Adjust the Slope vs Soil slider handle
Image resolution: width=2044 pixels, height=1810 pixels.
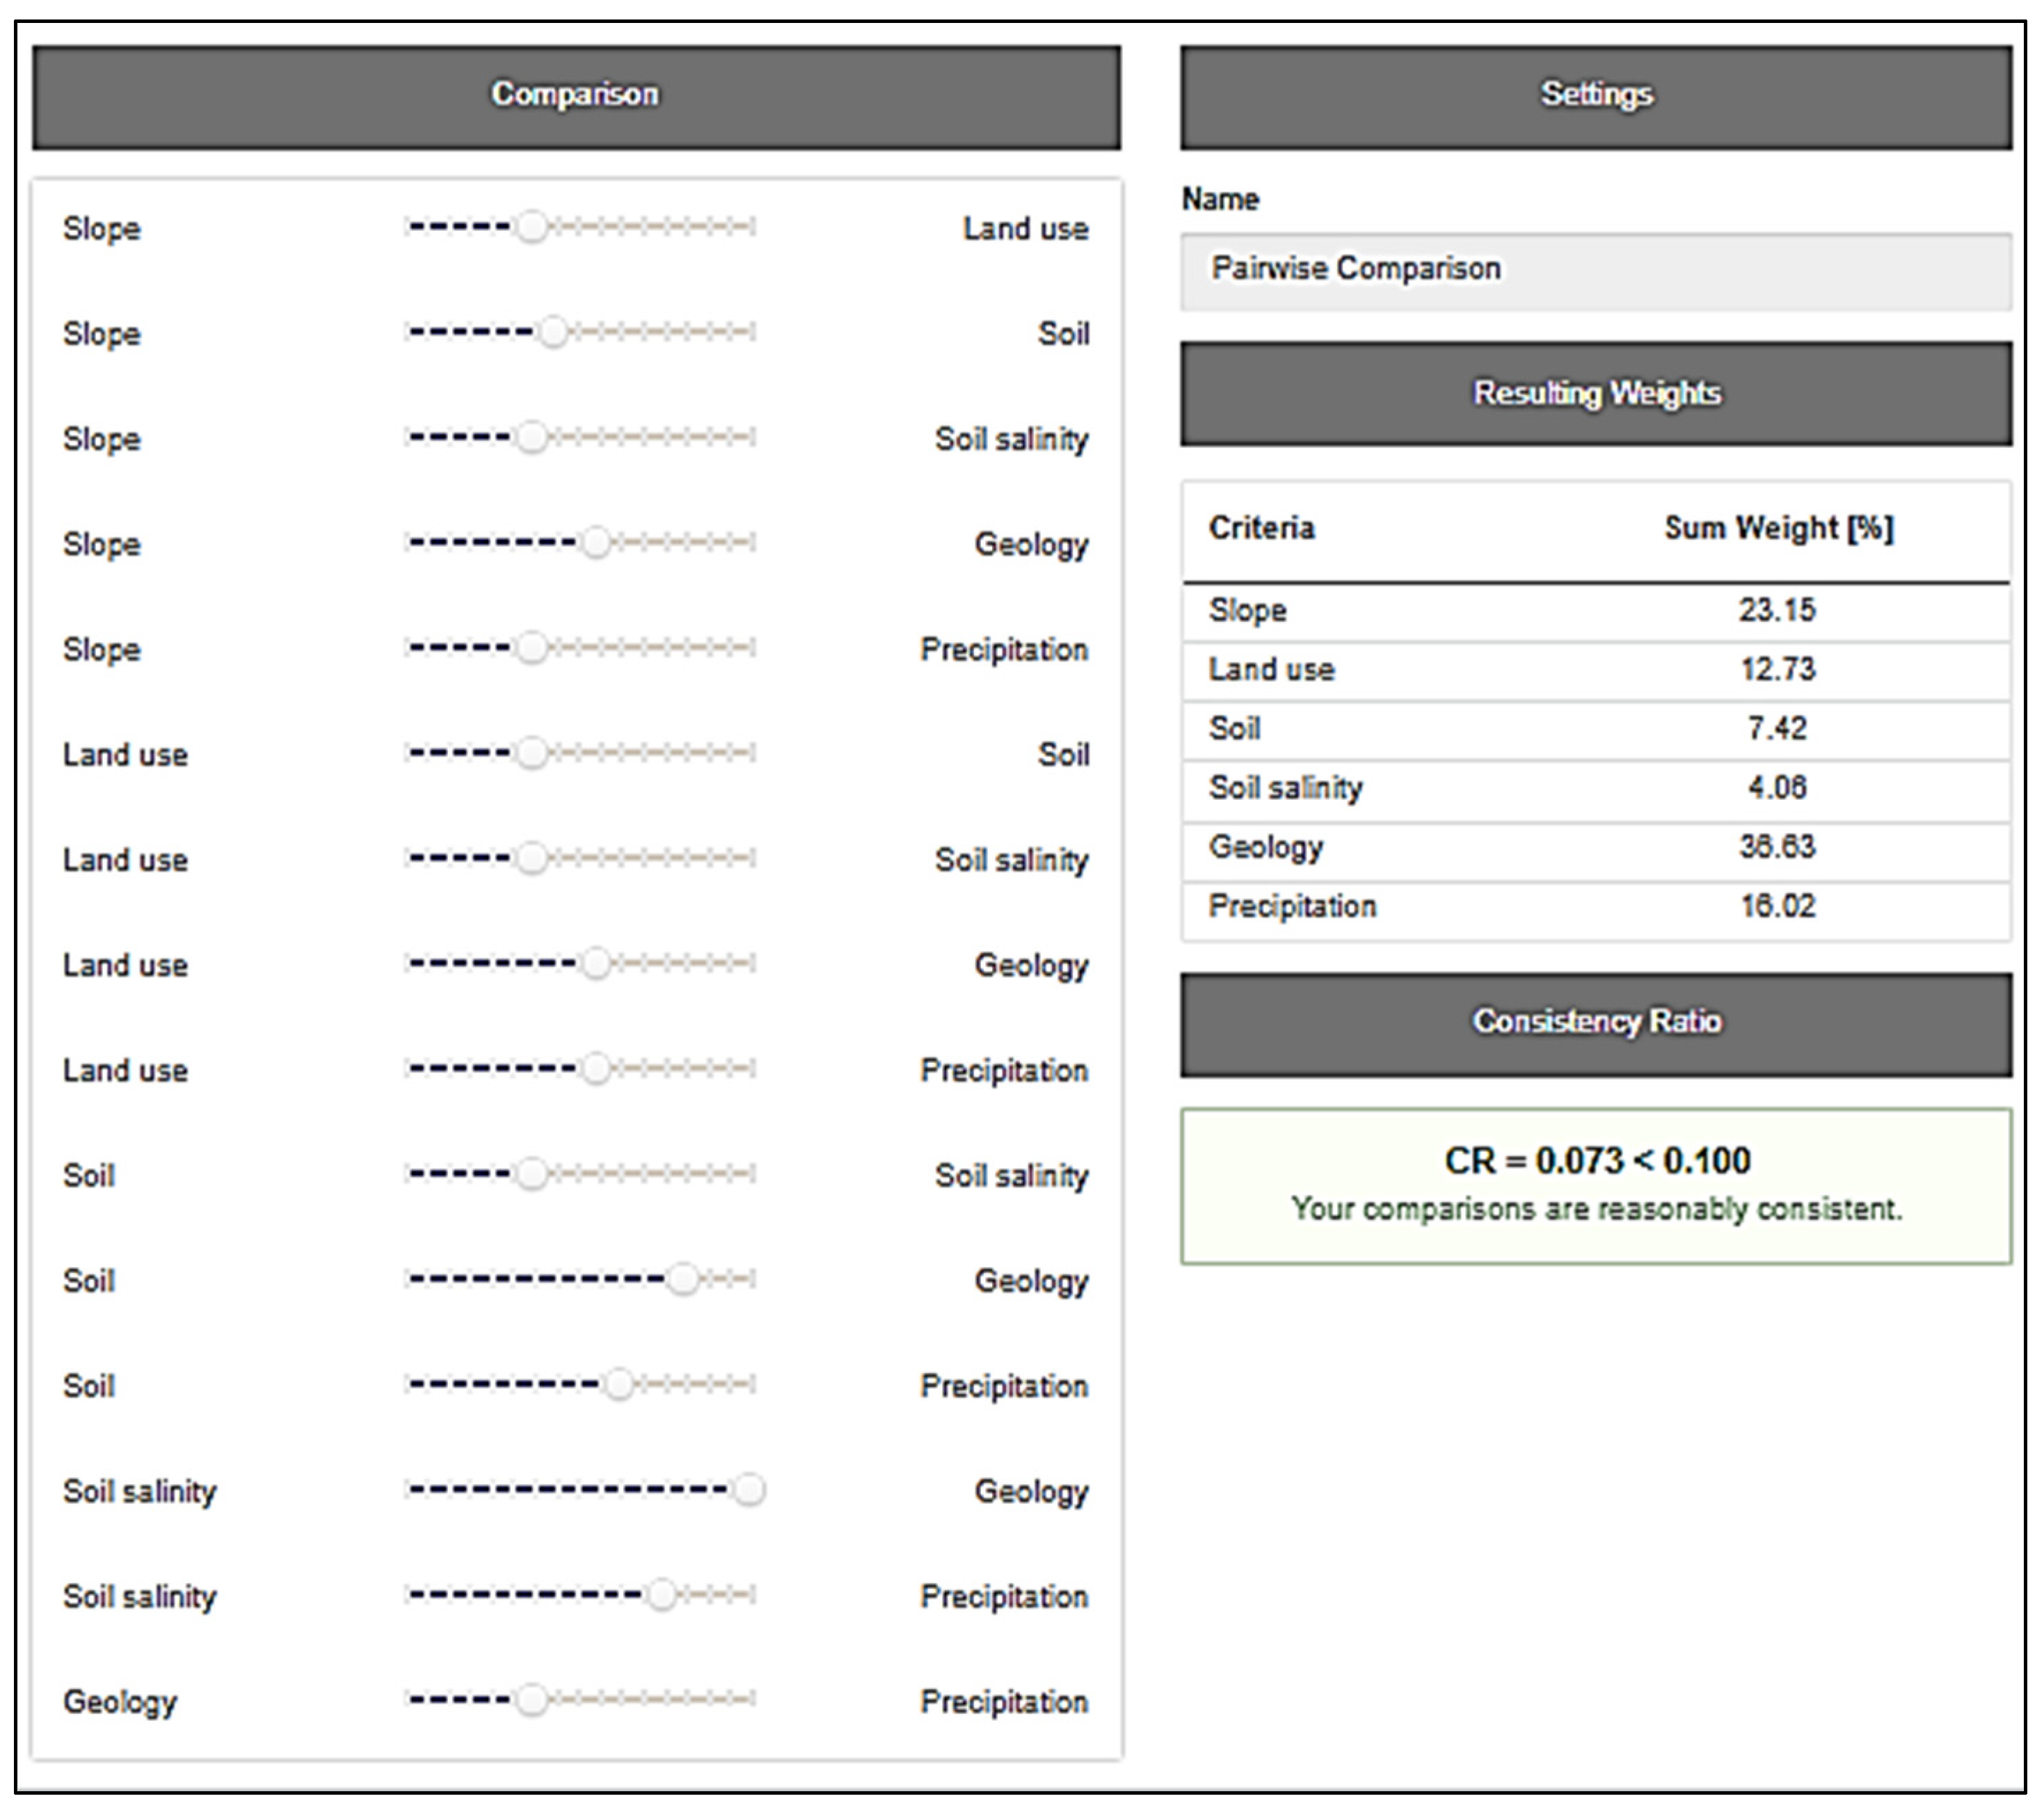tap(553, 332)
